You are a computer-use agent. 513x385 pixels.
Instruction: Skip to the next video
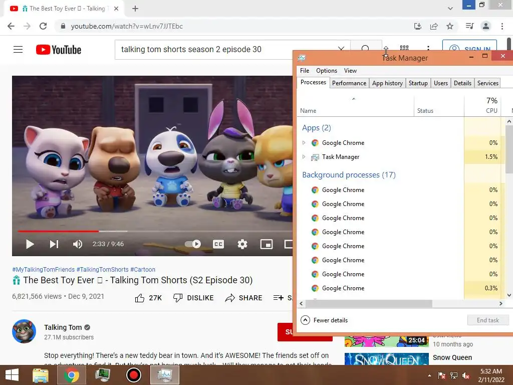54,244
